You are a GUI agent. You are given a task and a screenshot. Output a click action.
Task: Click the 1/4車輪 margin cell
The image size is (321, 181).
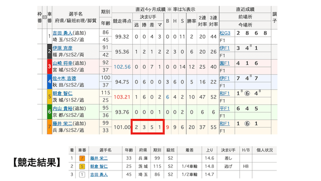(x=190, y=166)
